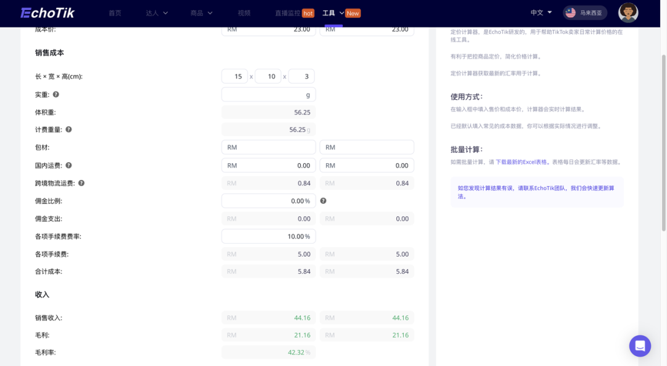This screenshot has width=667, height=366.
Task: Go to 首页 in the navigation
Action: pyautogui.click(x=115, y=13)
